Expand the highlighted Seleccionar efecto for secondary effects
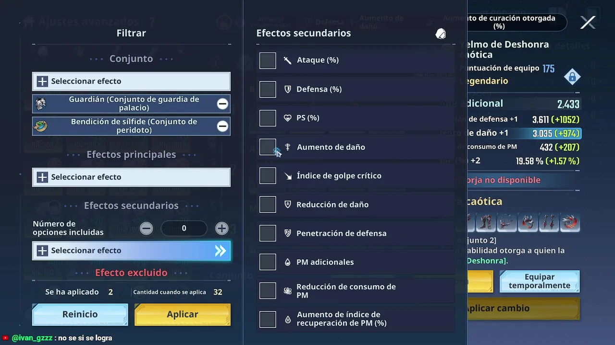Image resolution: width=615 pixels, height=345 pixels. [x=131, y=251]
